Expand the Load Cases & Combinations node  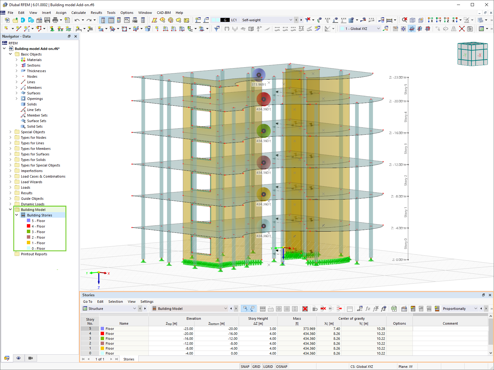(10, 176)
